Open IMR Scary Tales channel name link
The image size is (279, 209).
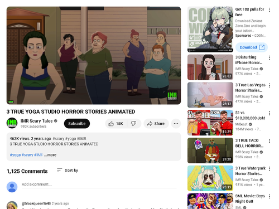pyautogui.click(x=36, y=121)
